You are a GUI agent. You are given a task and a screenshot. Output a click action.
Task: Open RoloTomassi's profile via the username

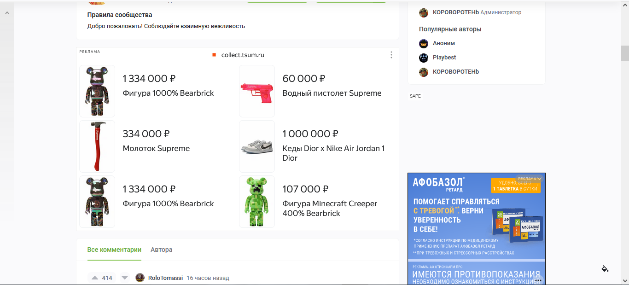click(x=165, y=278)
